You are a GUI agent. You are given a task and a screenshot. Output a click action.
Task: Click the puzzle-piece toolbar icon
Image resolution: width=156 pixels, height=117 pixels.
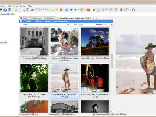tap(116, 10)
